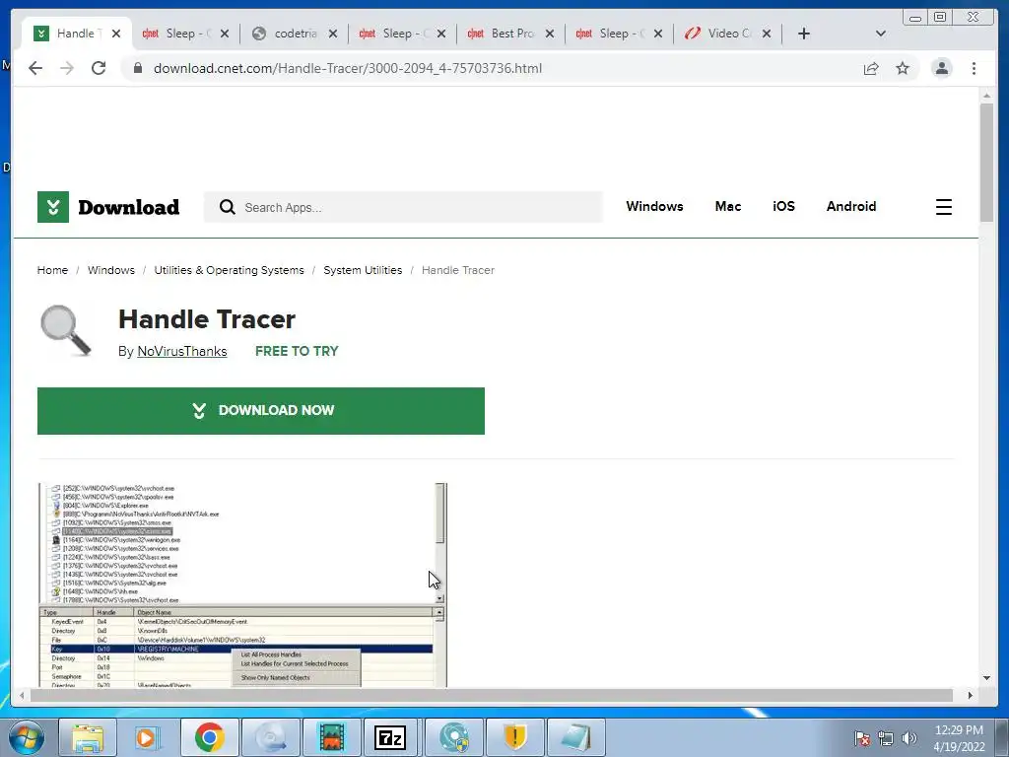This screenshot has height=757, width=1009.
Task: Click the DOWNLOAD NOW button
Action: [260, 411]
